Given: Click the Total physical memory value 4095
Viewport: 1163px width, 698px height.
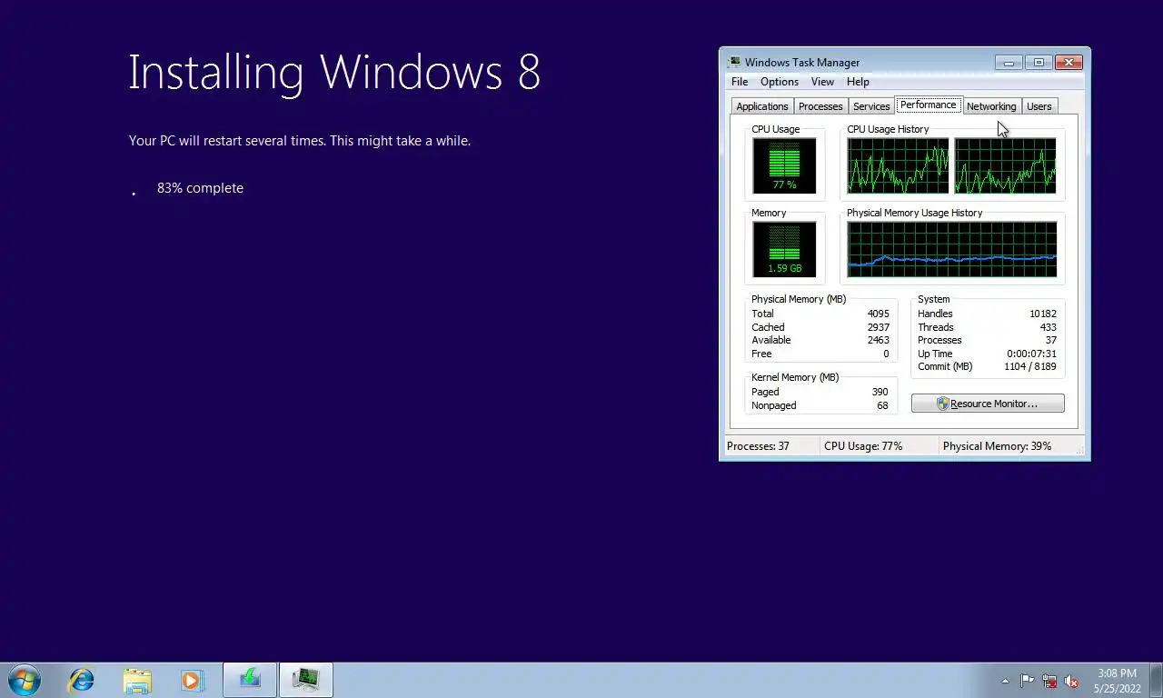Looking at the screenshot, I should [878, 314].
